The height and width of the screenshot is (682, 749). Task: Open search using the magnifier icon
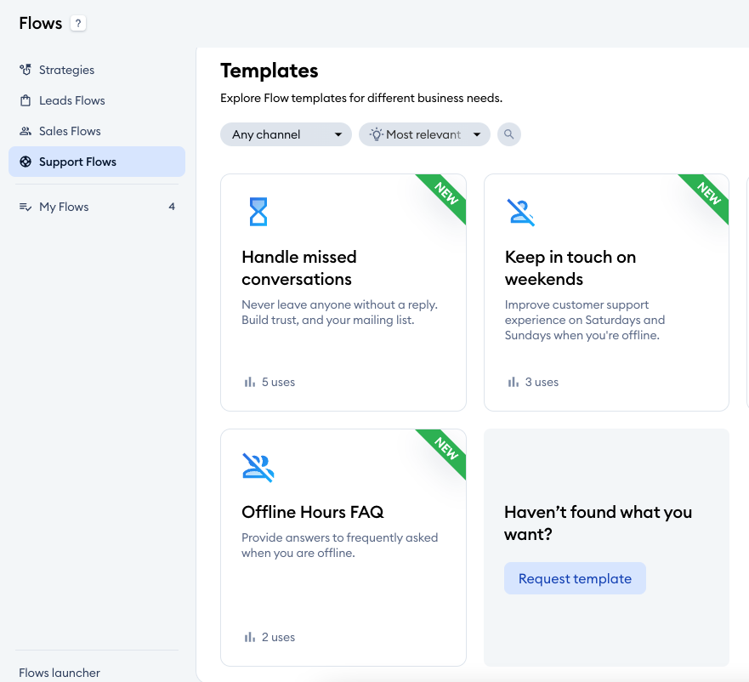(x=508, y=134)
